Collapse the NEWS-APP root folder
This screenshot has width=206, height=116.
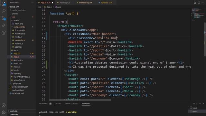tap(14, 7)
